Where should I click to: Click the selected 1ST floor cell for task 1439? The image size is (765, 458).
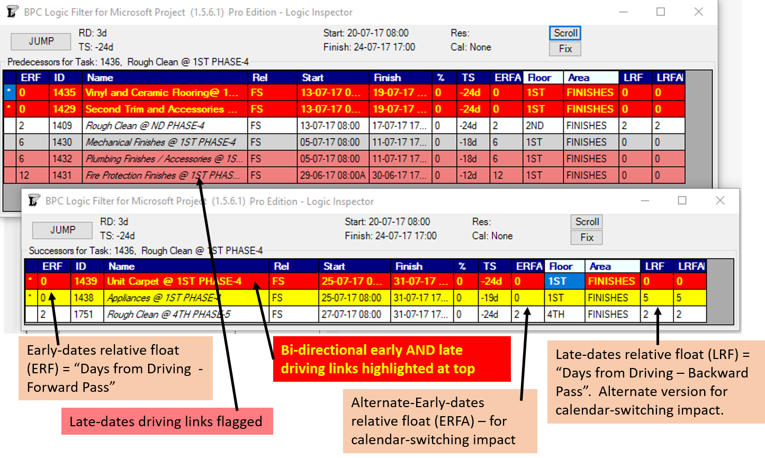565,281
